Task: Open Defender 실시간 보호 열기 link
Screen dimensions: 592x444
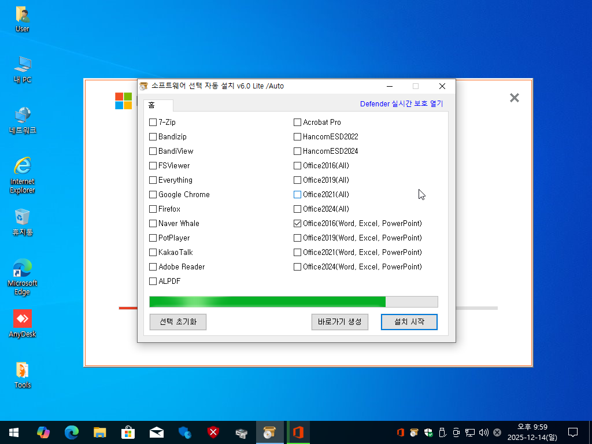Action: (x=401, y=104)
